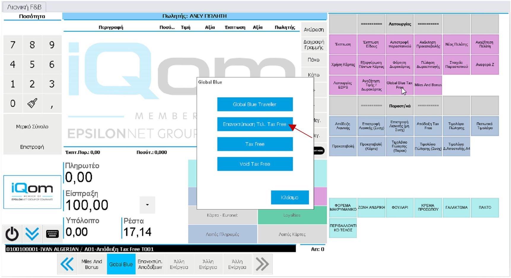
Task: Close the dialog with the Κλείσιμο button
Action: click(x=289, y=197)
